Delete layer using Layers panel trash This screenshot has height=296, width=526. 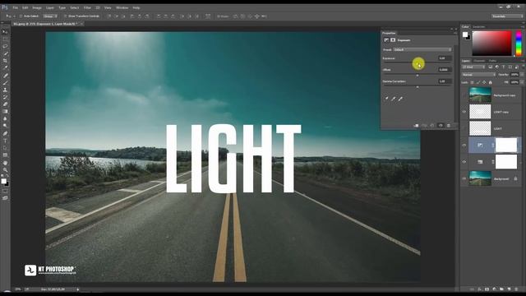click(516, 289)
